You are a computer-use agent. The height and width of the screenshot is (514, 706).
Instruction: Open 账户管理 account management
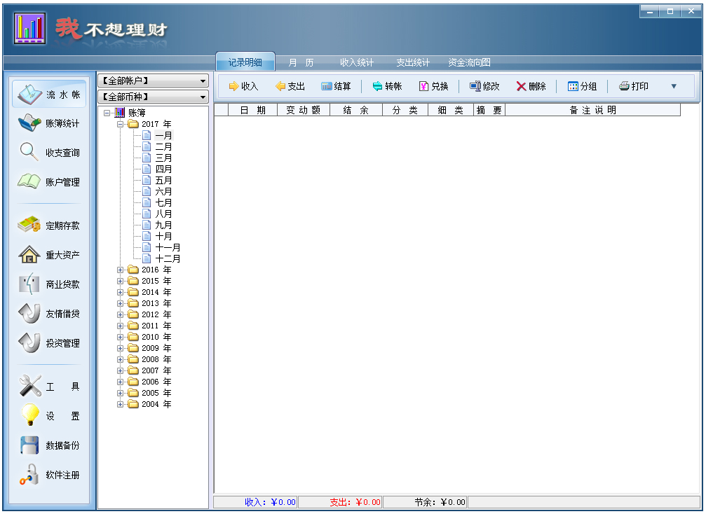pyautogui.click(x=49, y=181)
